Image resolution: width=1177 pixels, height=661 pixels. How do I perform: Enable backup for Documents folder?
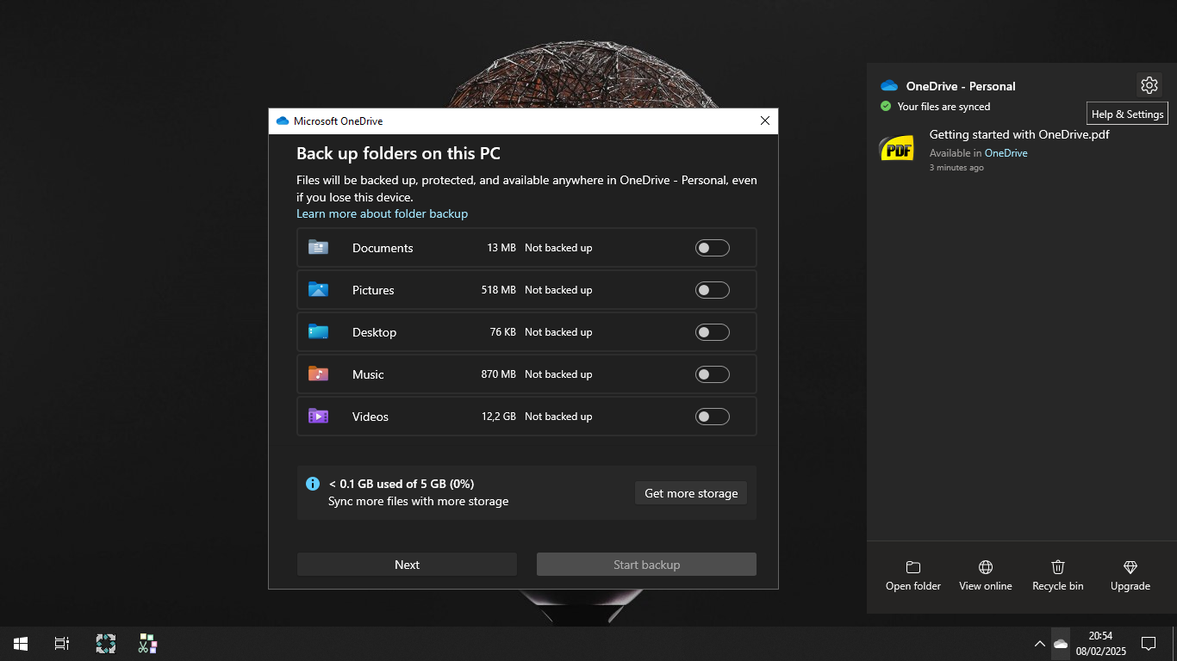(713, 248)
